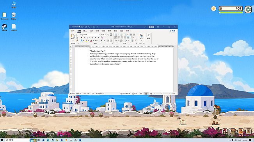Click the Shrink Font icon

105,41
